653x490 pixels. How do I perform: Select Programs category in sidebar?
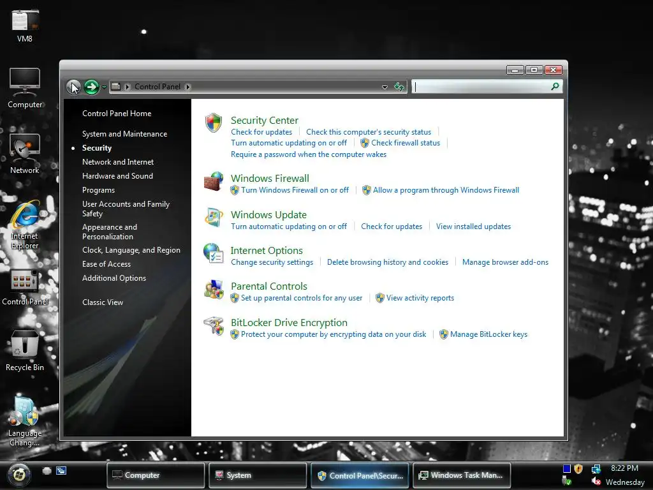coord(98,190)
